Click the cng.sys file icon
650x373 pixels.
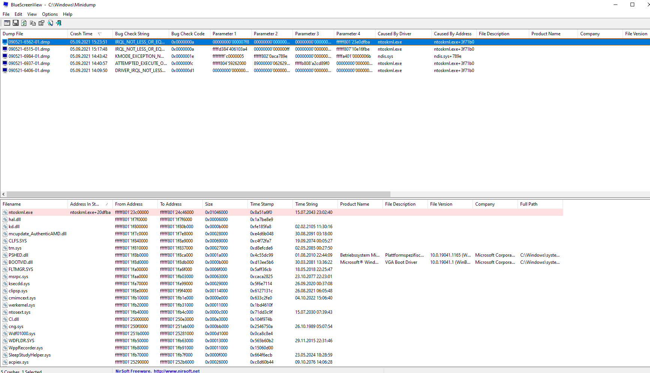coord(5,326)
